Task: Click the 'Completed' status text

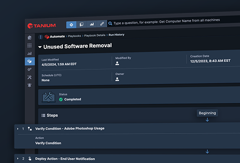Action: 73,99
